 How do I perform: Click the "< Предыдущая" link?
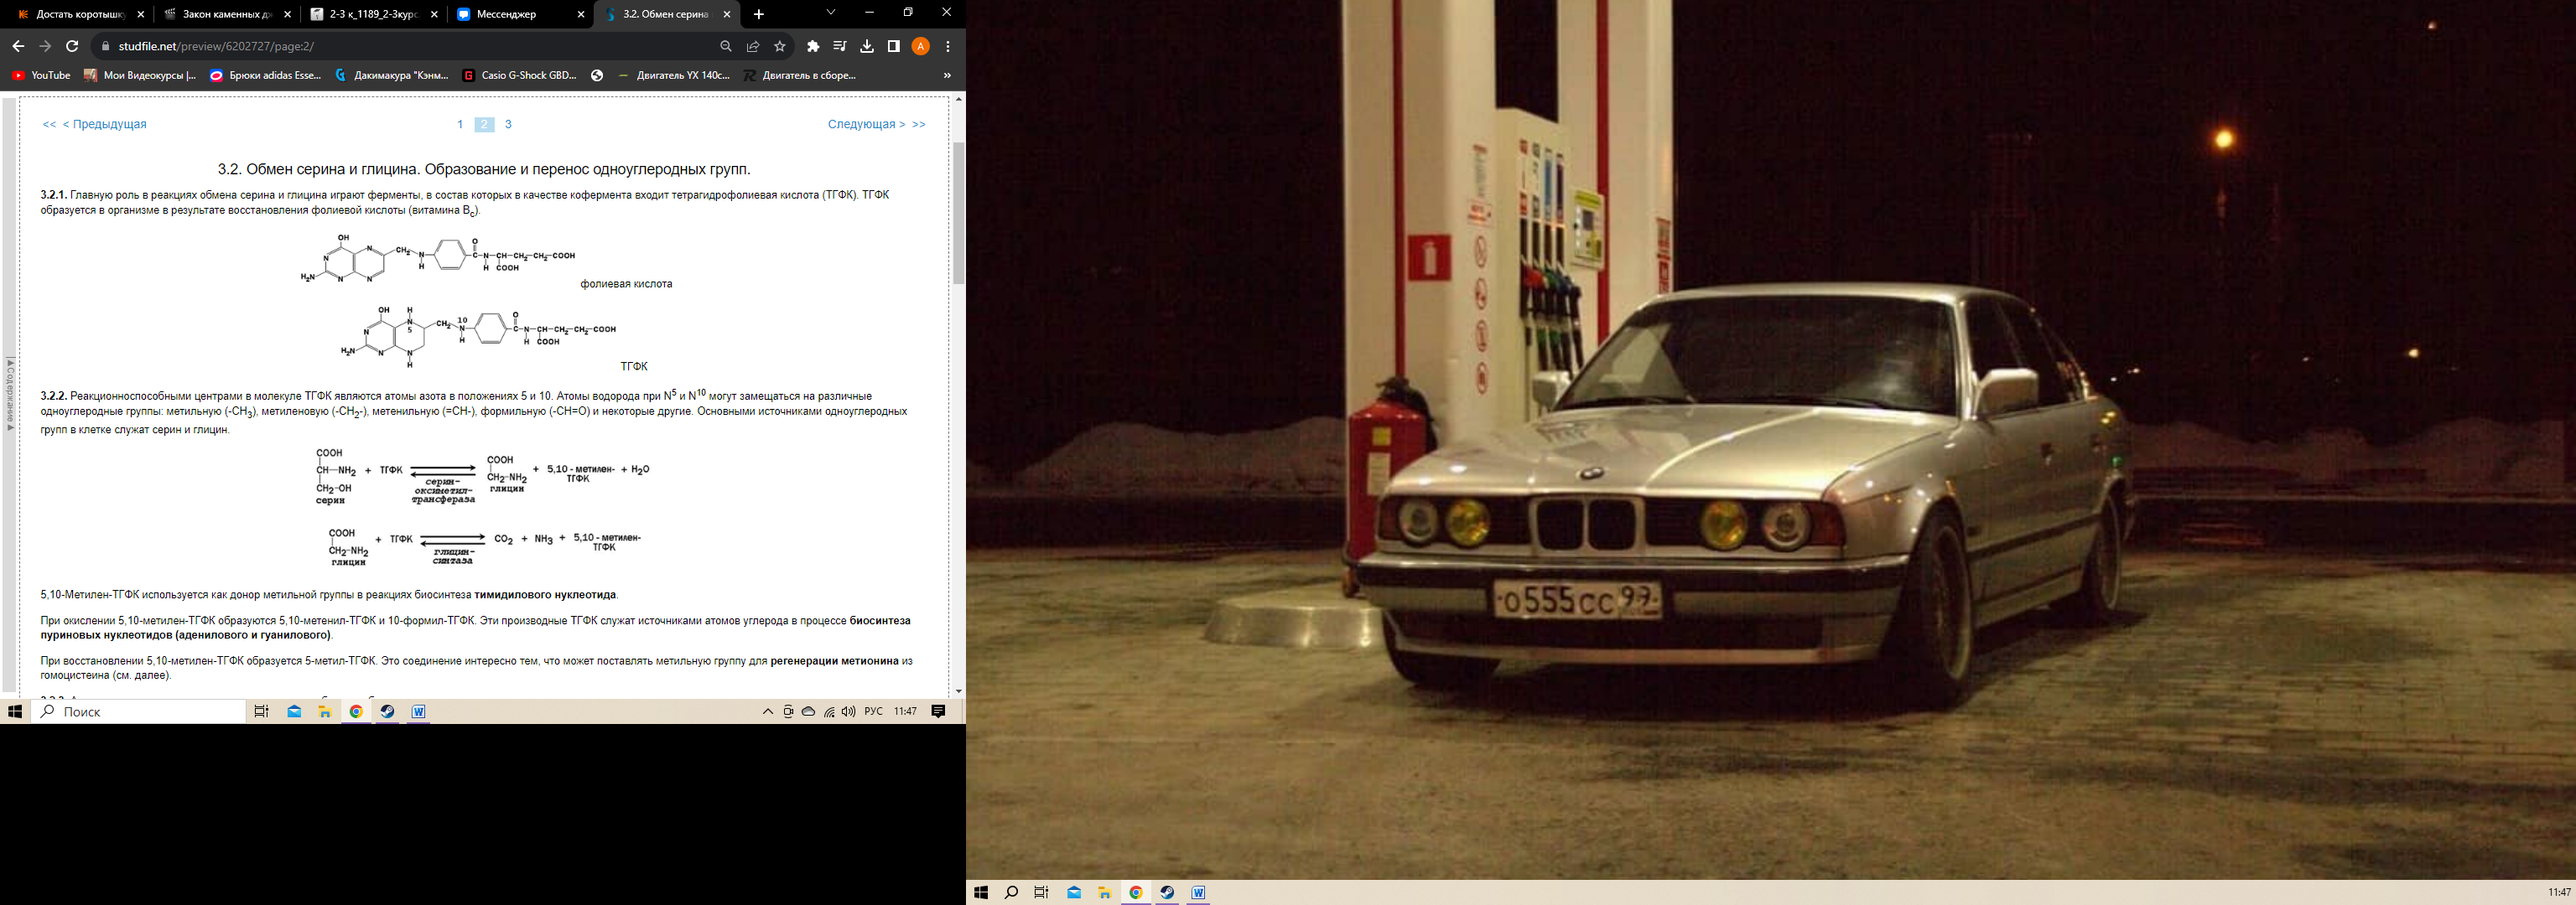pyautogui.click(x=105, y=124)
